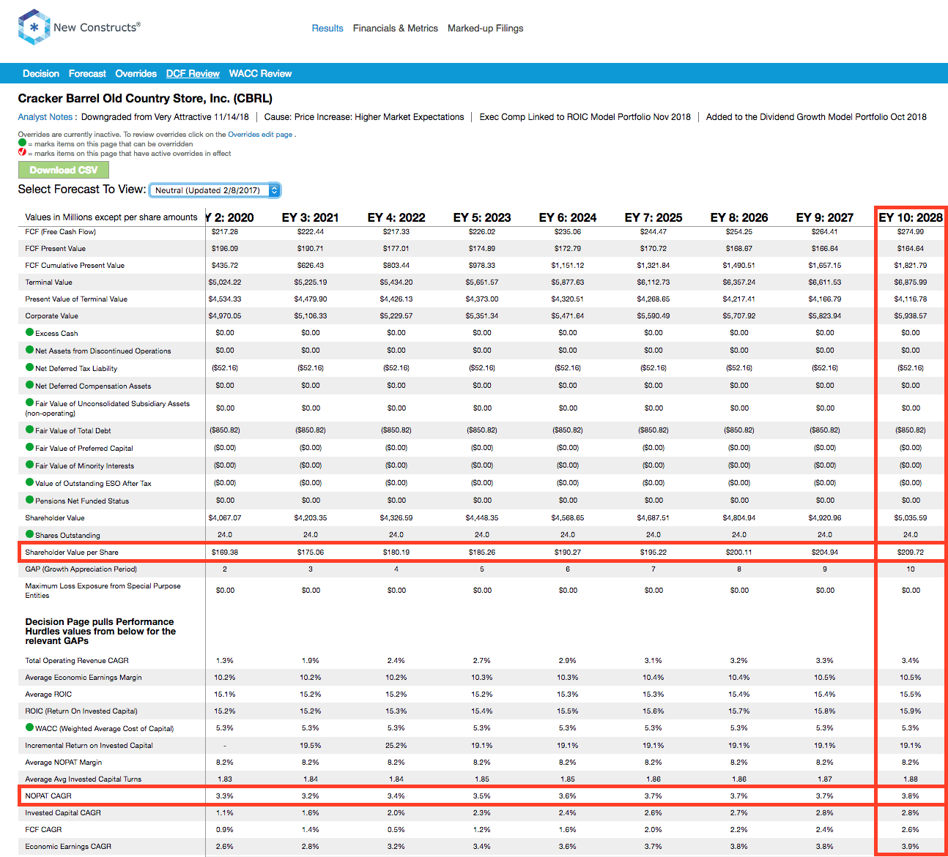Click green dot beside Net Deferred Compensation Assets

tap(29, 385)
